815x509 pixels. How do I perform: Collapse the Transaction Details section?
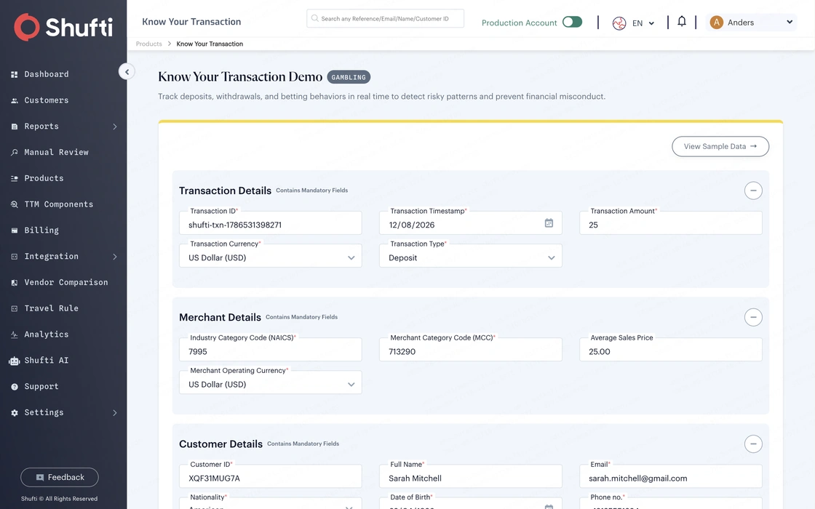coord(753,191)
